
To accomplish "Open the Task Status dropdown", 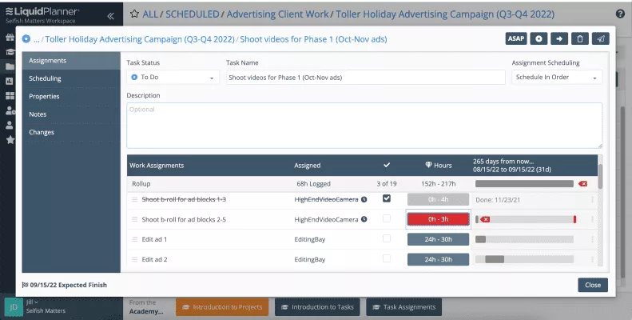I will [173, 78].
